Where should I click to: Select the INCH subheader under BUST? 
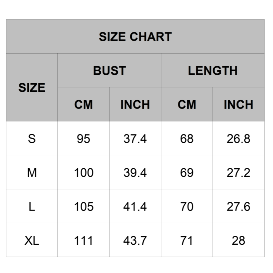pyautogui.click(x=135, y=104)
